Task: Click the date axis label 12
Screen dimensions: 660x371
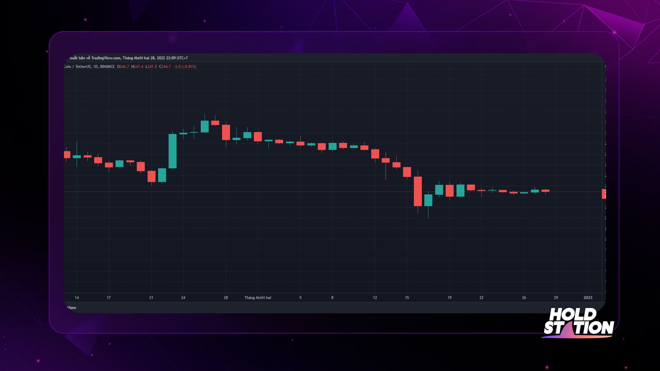Action: pyautogui.click(x=375, y=298)
